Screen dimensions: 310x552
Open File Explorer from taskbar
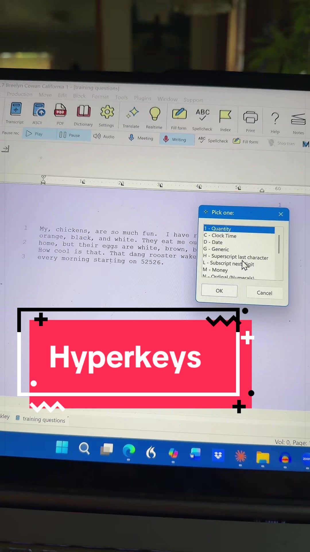pos(263,457)
